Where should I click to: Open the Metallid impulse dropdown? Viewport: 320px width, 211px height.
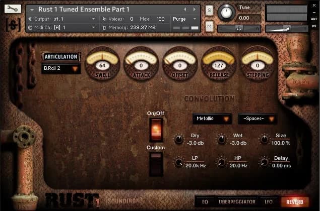point(212,119)
